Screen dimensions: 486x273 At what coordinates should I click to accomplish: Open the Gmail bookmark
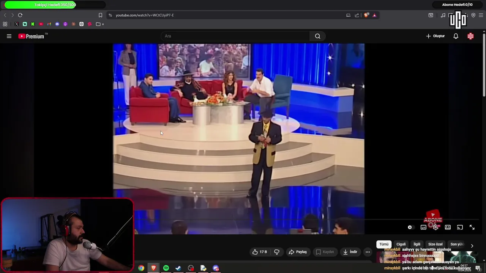point(49,24)
